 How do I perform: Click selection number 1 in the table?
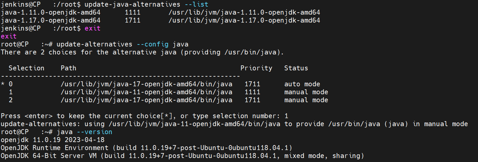coord(11,92)
